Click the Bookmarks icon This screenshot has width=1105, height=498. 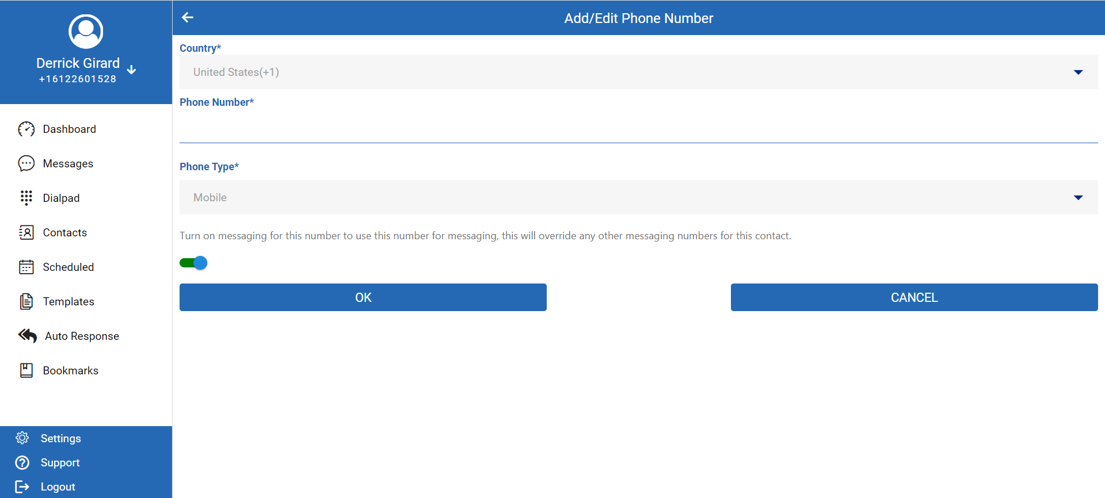point(26,370)
